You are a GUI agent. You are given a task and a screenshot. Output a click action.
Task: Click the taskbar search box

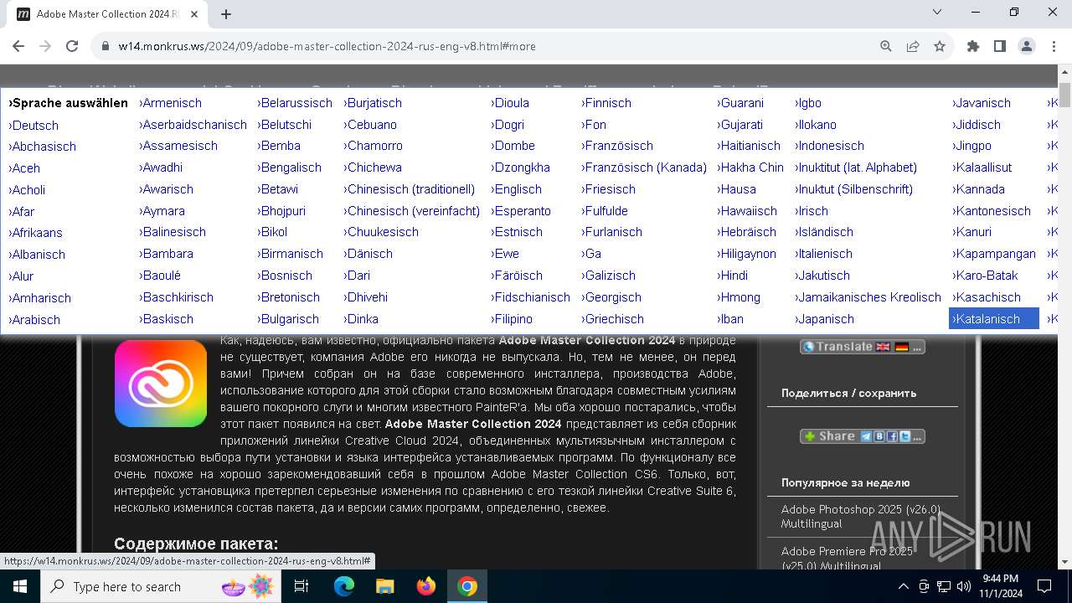tap(159, 586)
